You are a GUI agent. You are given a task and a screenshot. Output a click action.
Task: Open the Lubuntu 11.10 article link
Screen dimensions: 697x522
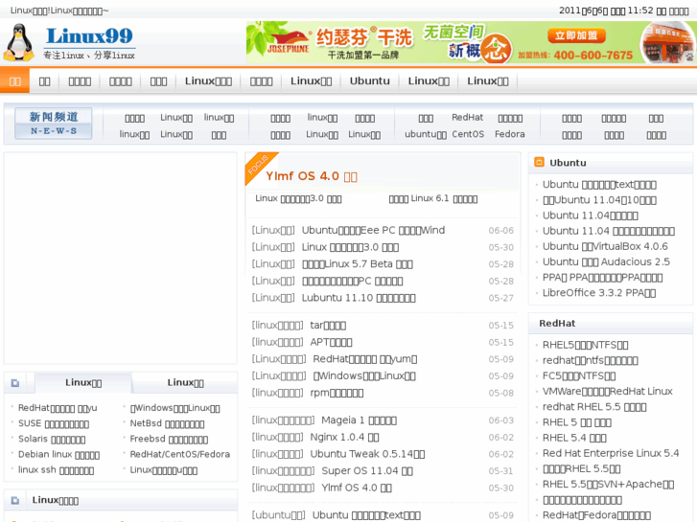(x=359, y=298)
